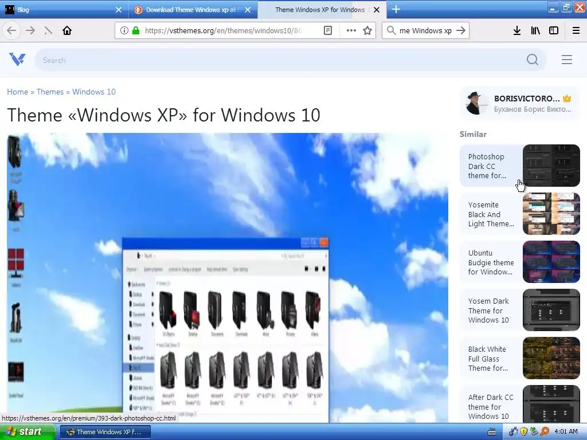Viewport: 587px width, 440px height.
Task: Click After Dark CC theme thumbnail
Action: pos(551,404)
